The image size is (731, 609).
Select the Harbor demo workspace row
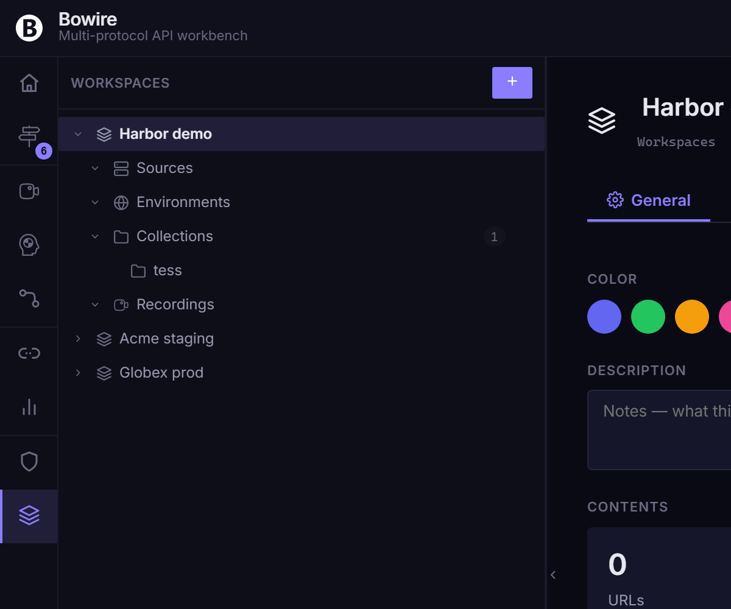pyautogui.click(x=302, y=134)
